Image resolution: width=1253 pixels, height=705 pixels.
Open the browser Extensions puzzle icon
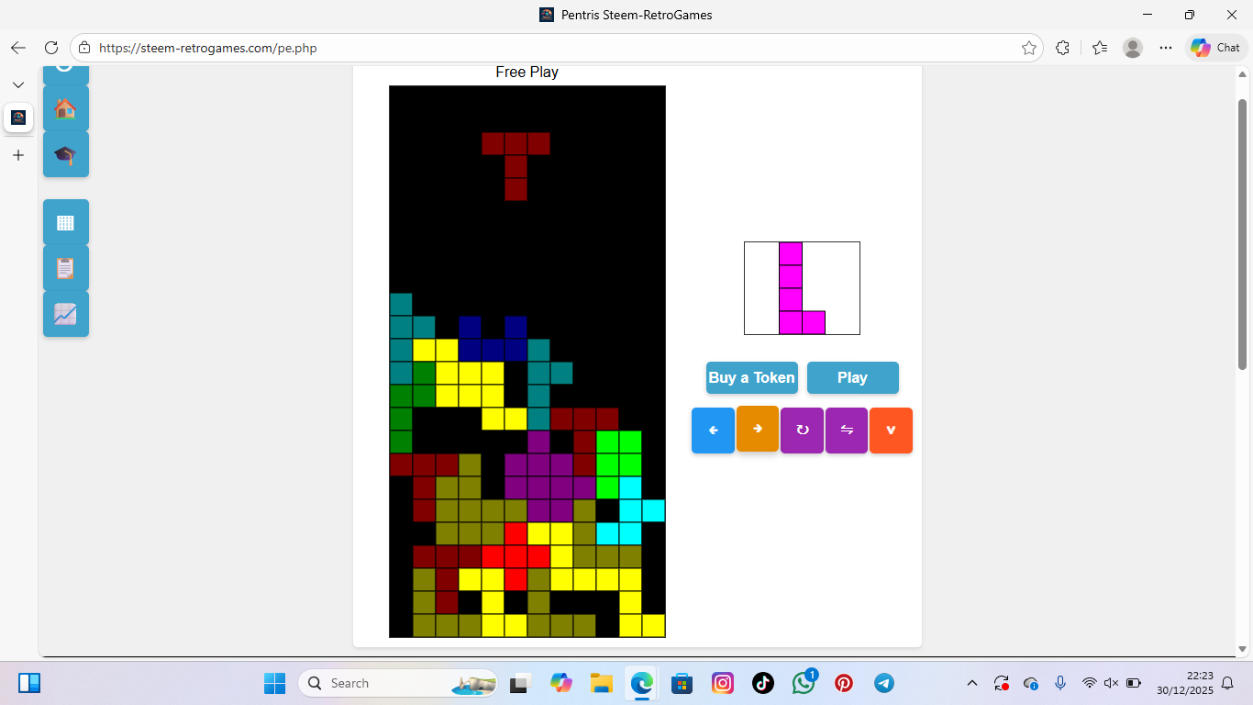[x=1063, y=48]
